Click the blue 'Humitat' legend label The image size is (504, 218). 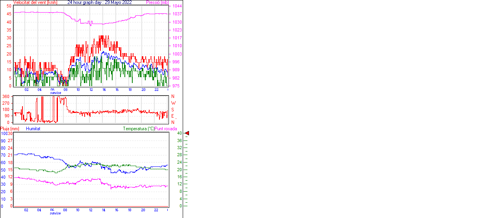33,129
